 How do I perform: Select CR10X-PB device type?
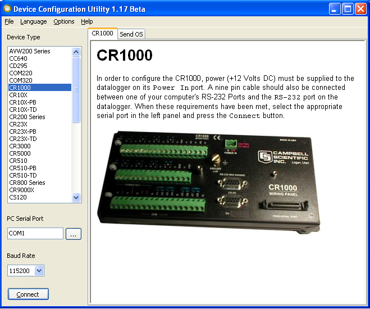[x=22, y=102]
